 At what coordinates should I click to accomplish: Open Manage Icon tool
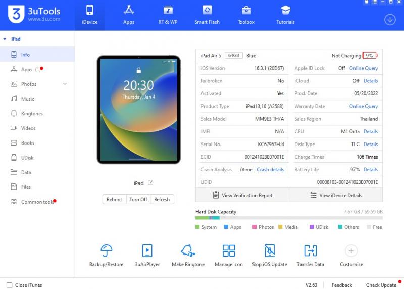pyautogui.click(x=229, y=251)
